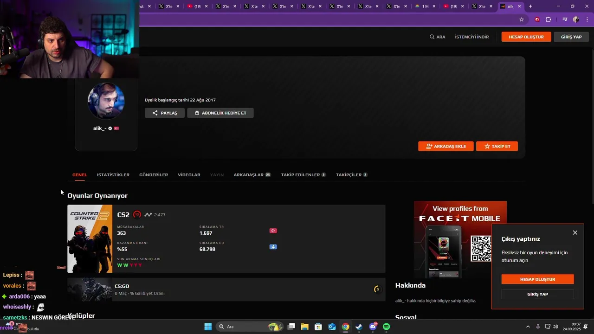594x334 pixels.
Task: Click the microphone icon in the system tray
Action: pyautogui.click(x=538, y=327)
